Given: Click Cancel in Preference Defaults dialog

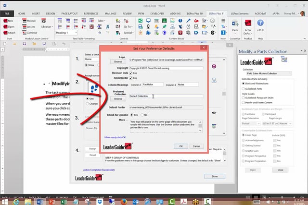Looking at the screenshot, I should pos(196,146).
